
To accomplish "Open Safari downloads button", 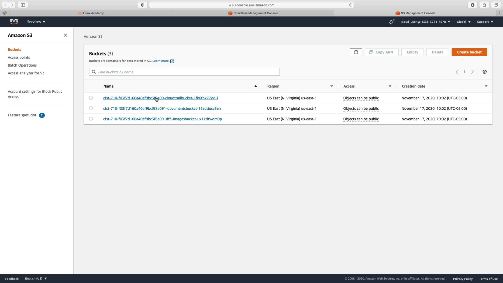I will pos(473,5).
